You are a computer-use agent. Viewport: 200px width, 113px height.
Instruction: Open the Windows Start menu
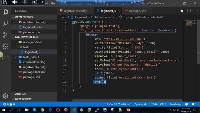(3, 110)
